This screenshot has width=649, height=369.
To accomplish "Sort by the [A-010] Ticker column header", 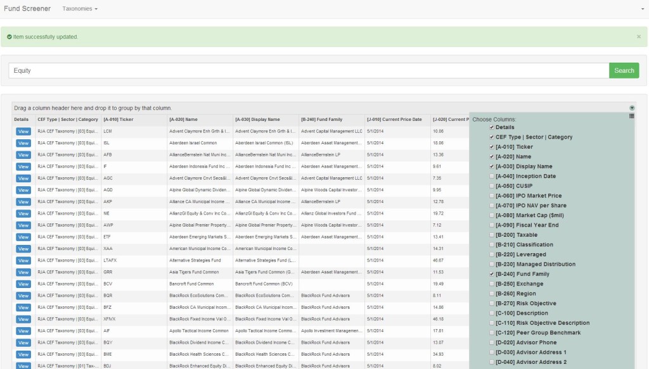I will click(119, 120).
